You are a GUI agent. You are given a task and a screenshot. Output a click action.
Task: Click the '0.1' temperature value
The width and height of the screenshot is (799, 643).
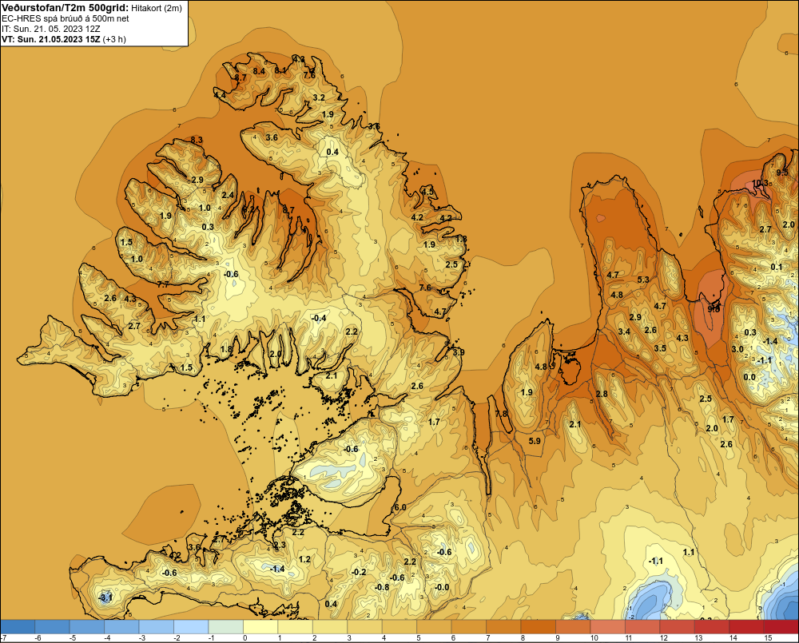776,267
